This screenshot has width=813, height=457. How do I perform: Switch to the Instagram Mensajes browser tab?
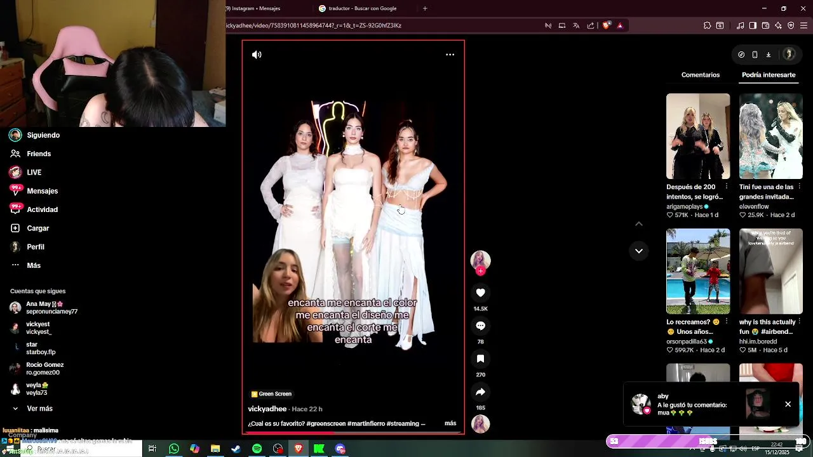point(254,8)
